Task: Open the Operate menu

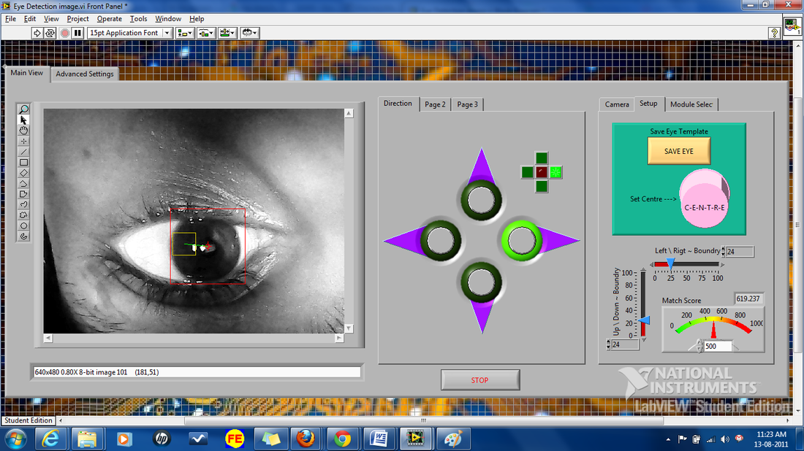Action: coord(109,19)
